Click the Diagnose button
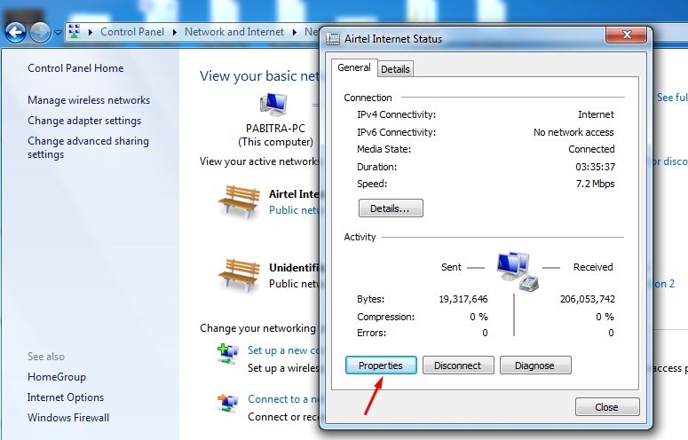This screenshot has width=688, height=440. pos(535,365)
